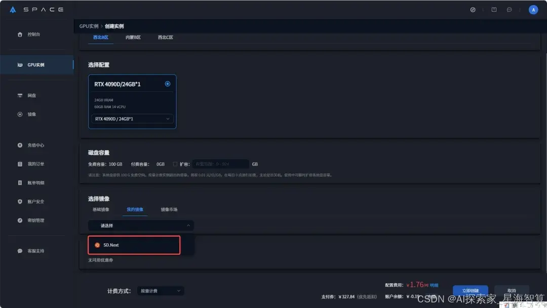
Task: Open 我的订单 in the sidebar
Action: click(x=36, y=164)
